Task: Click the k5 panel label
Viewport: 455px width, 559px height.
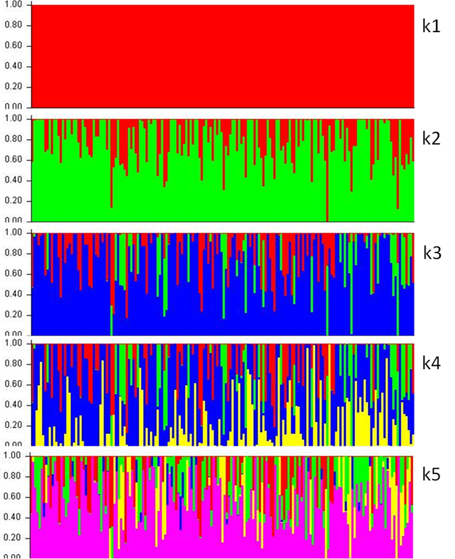Action: coord(431,475)
